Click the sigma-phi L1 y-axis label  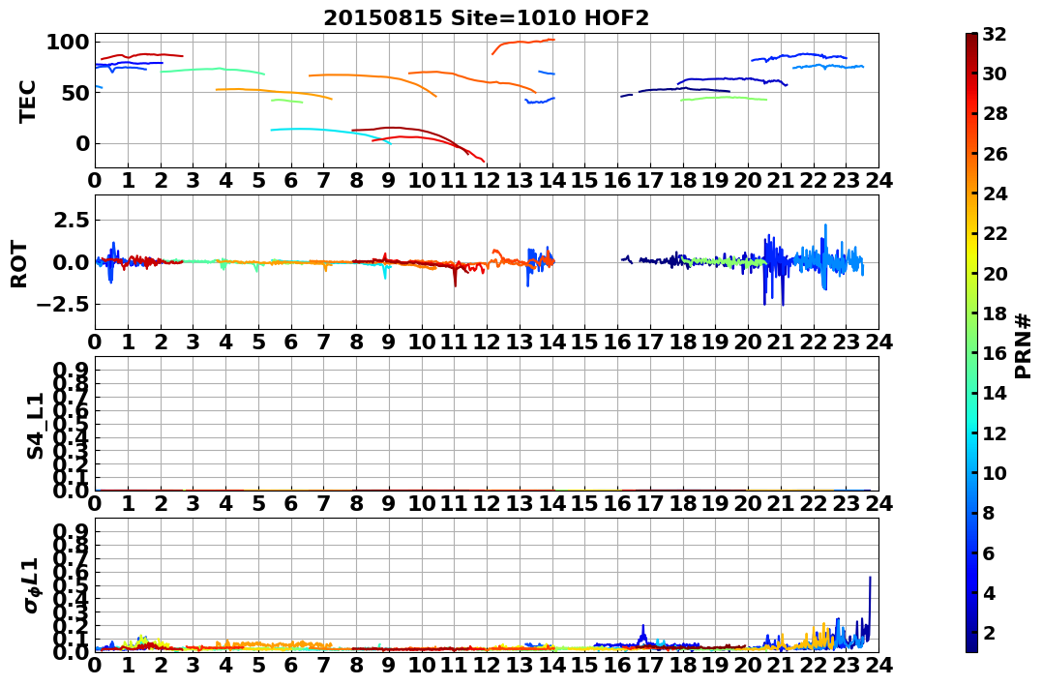(32, 585)
